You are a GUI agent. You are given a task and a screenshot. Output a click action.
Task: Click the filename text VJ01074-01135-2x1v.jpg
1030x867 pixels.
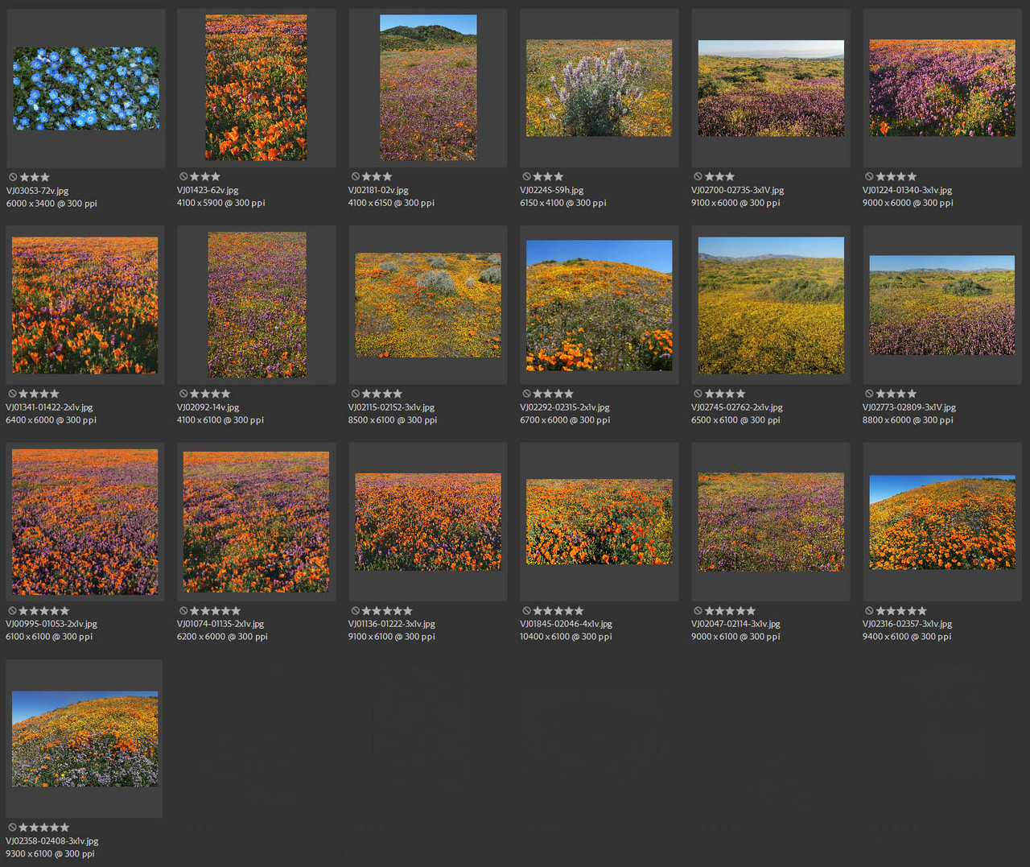(x=222, y=623)
